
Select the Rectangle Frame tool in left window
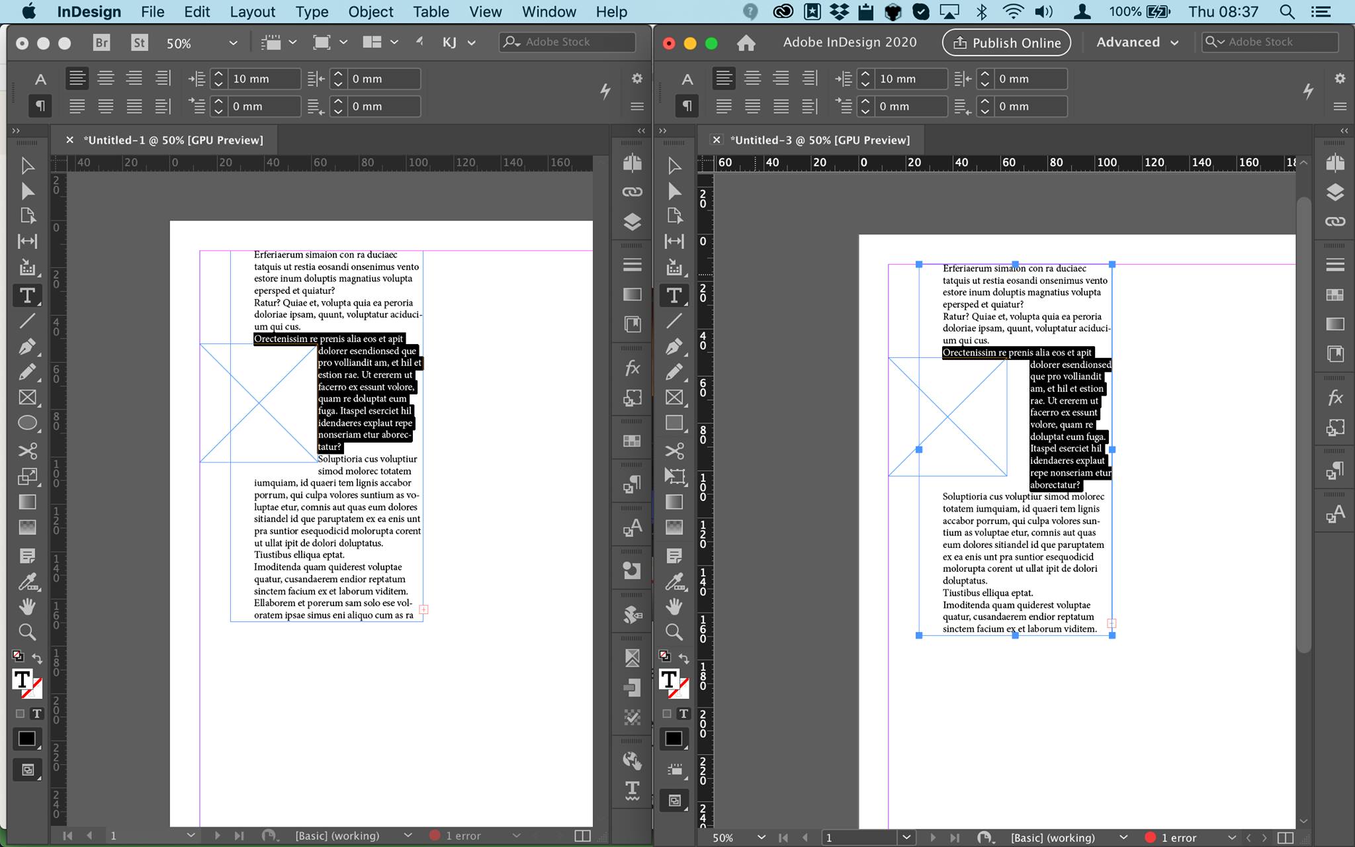[x=27, y=398]
